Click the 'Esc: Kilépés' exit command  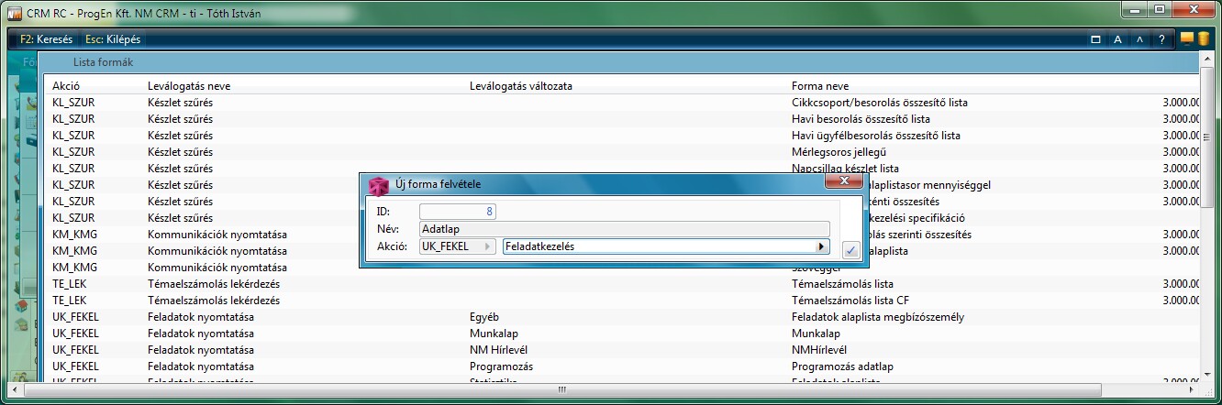click(x=114, y=40)
